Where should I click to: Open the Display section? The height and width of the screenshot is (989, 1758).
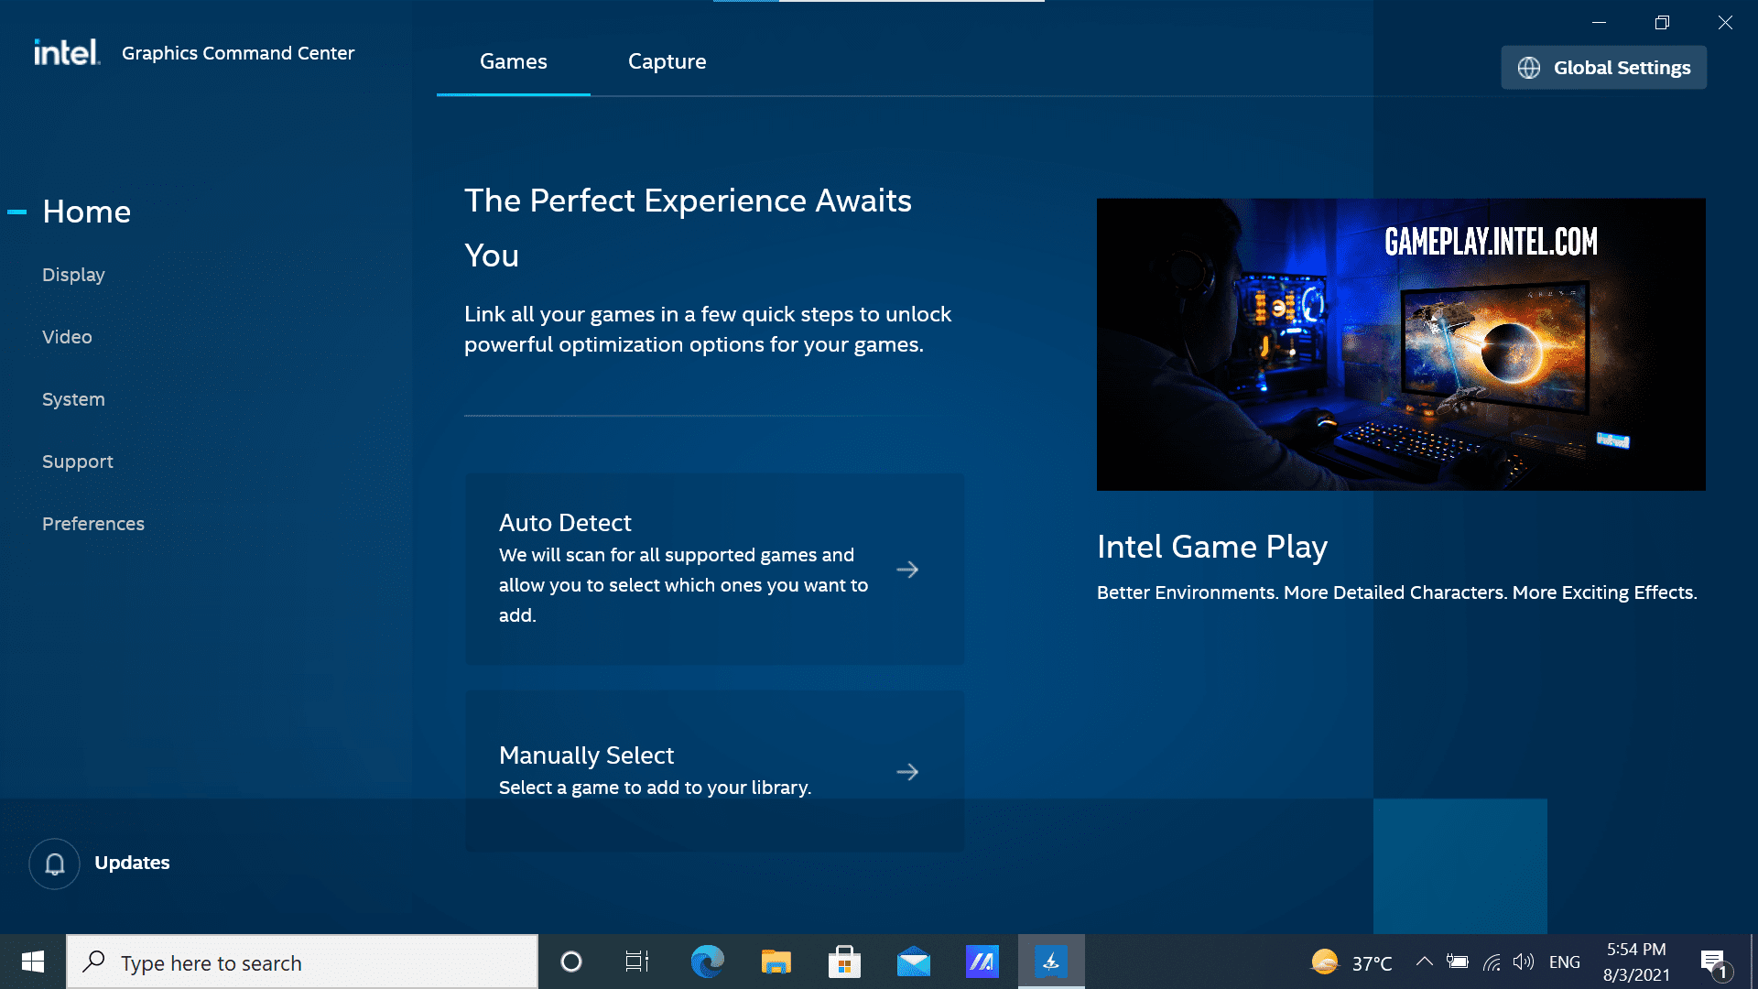pyautogui.click(x=73, y=275)
